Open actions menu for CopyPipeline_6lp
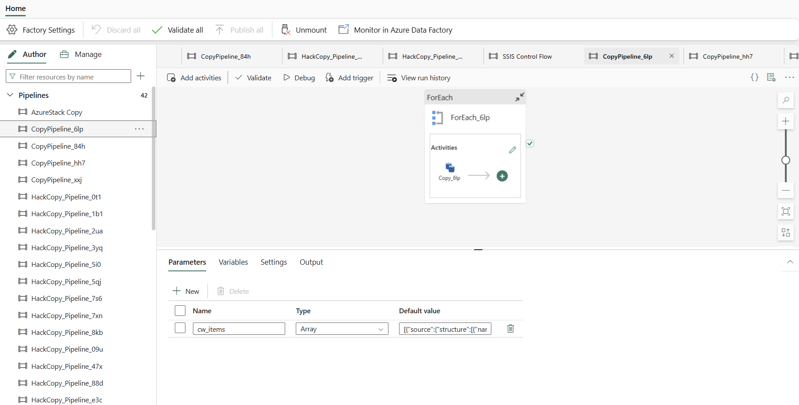 pos(139,129)
